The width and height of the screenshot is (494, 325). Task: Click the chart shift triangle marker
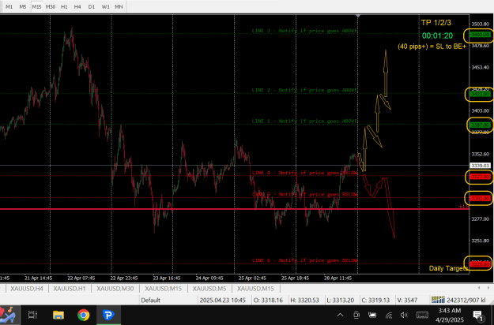click(358, 16)
